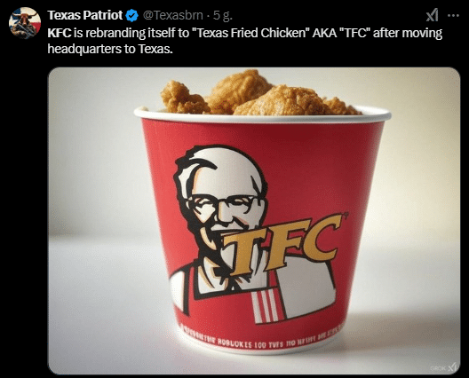
Task: Click the blue verified checkmark badge
Action: [131, 16]
